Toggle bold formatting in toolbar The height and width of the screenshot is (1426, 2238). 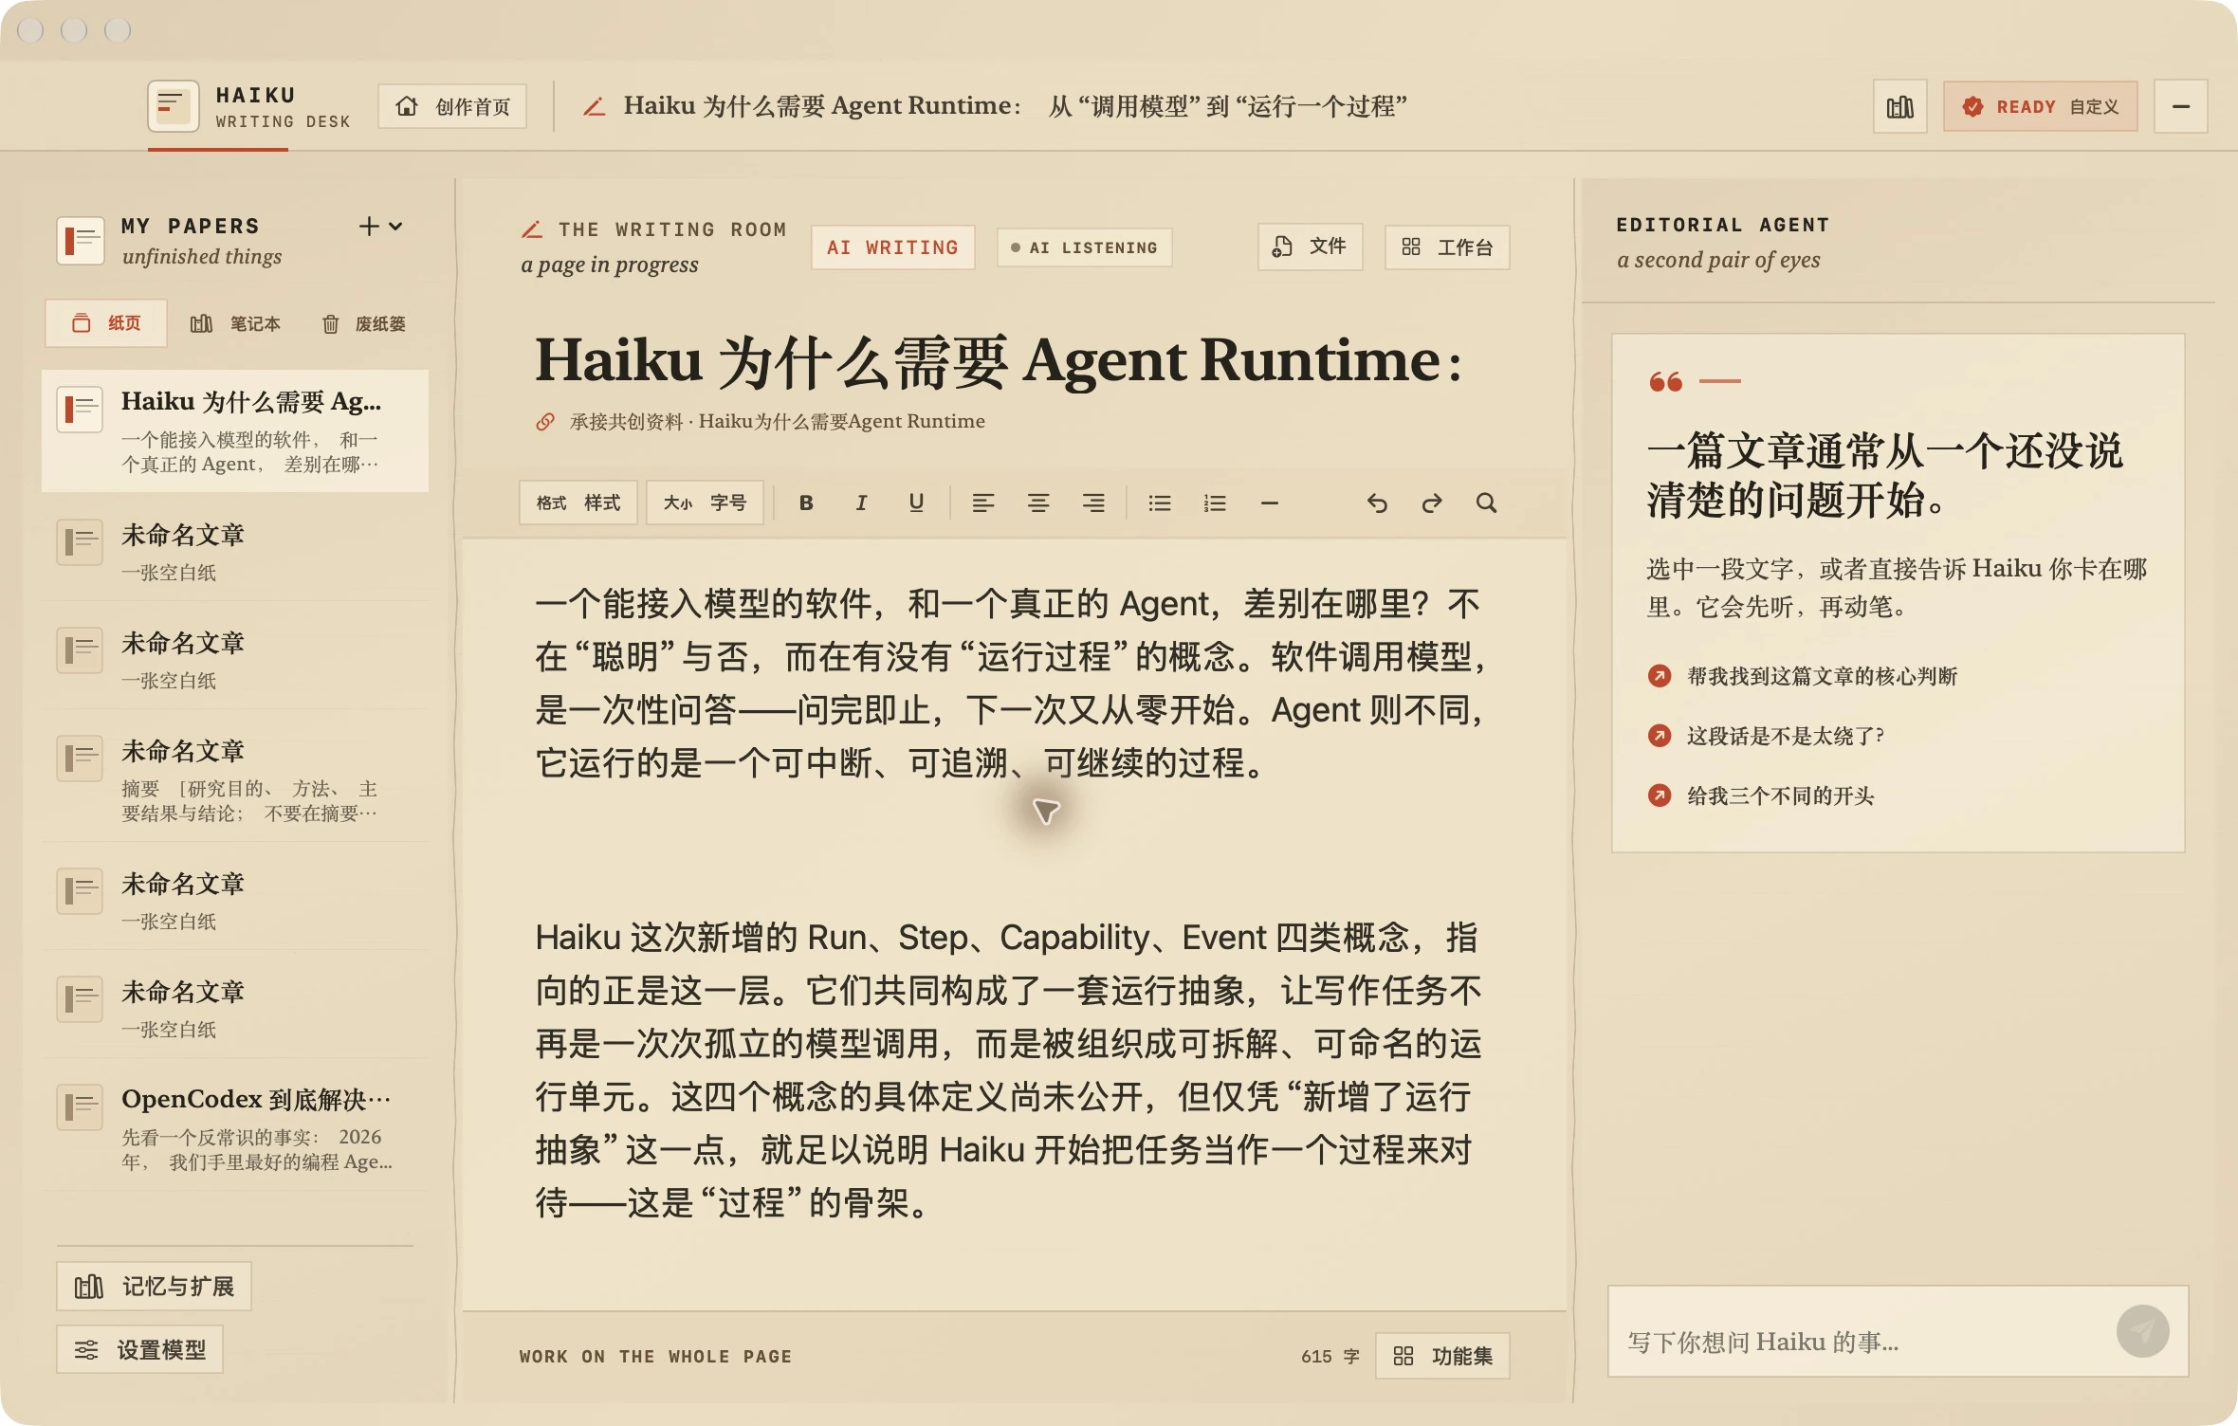pos(806,503)
